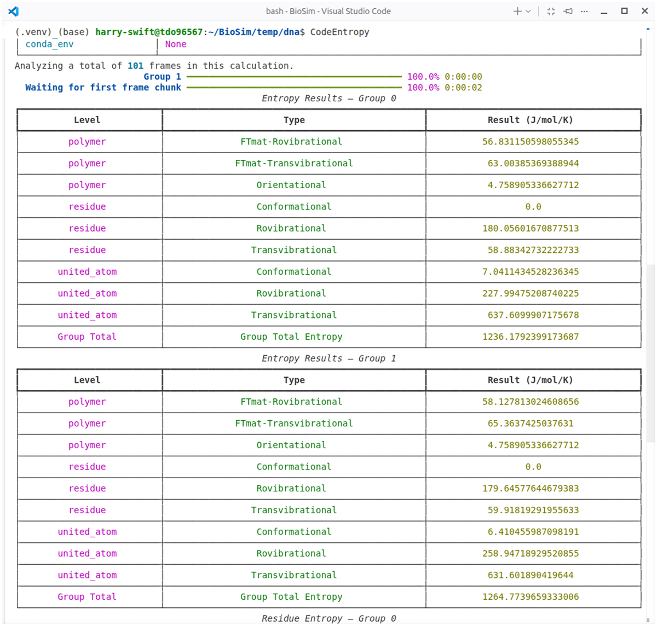This screenshot has height=626, width=657.
Task: Maximize the VS Code window
Action: tap(625, 11)
